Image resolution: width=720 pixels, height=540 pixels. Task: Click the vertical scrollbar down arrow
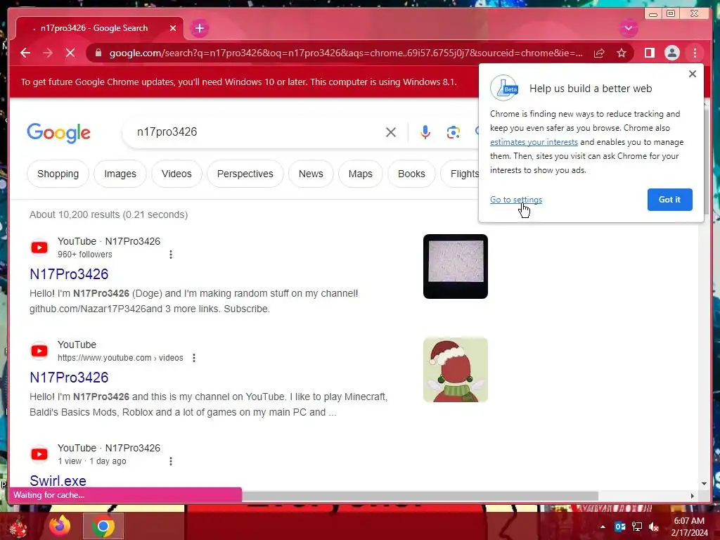705,484
